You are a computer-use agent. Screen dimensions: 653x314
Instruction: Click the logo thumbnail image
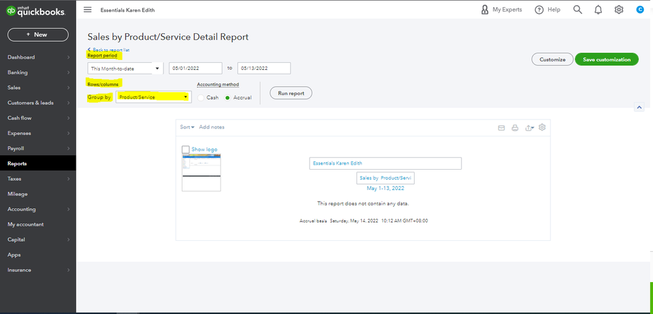coord(201,172)
